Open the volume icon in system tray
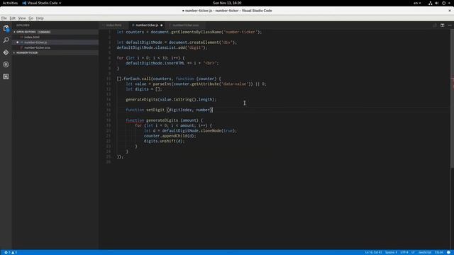The height and width of the screenshot is (255, 454). (x=437, y=3)
